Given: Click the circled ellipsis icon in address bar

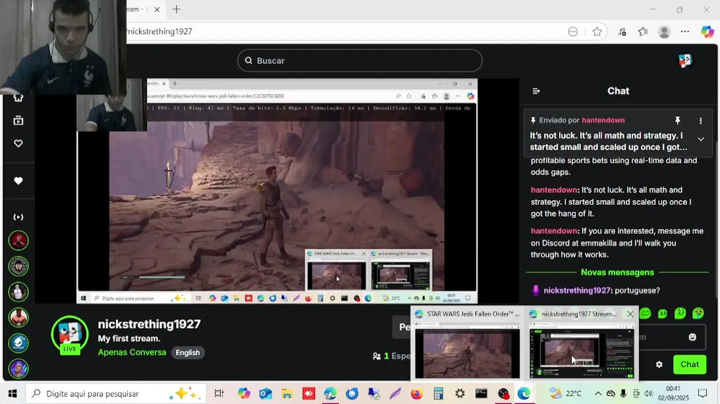Looking at the screenshot, I should click(x=573, y=32).
